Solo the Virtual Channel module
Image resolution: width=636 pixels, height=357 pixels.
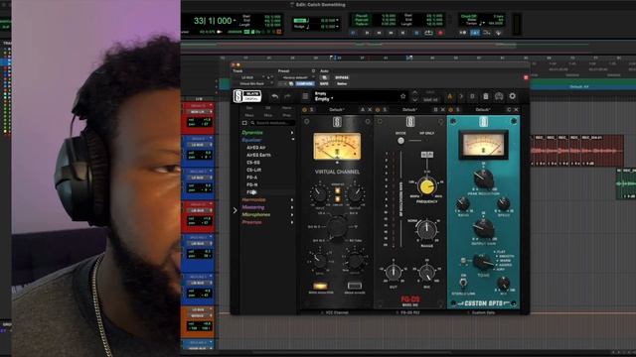(311, 110)
